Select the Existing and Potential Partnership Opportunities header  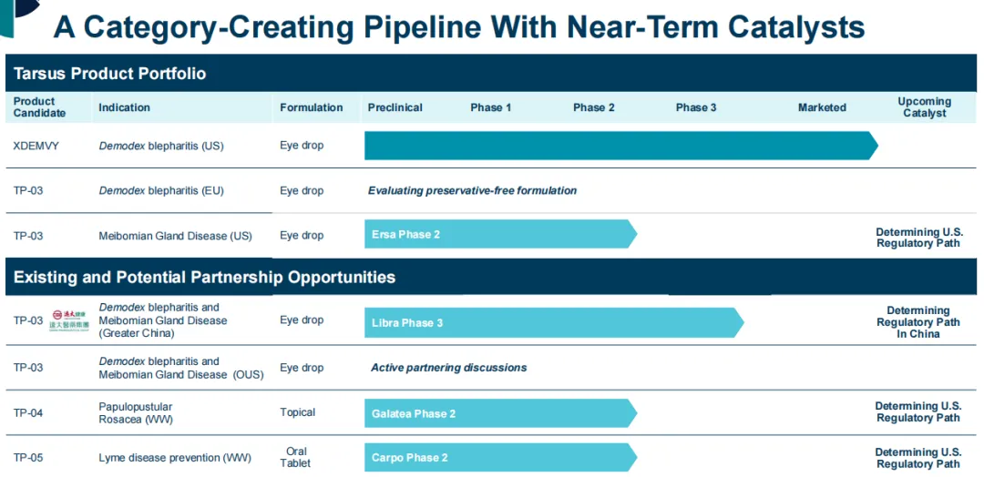point(204,278)
